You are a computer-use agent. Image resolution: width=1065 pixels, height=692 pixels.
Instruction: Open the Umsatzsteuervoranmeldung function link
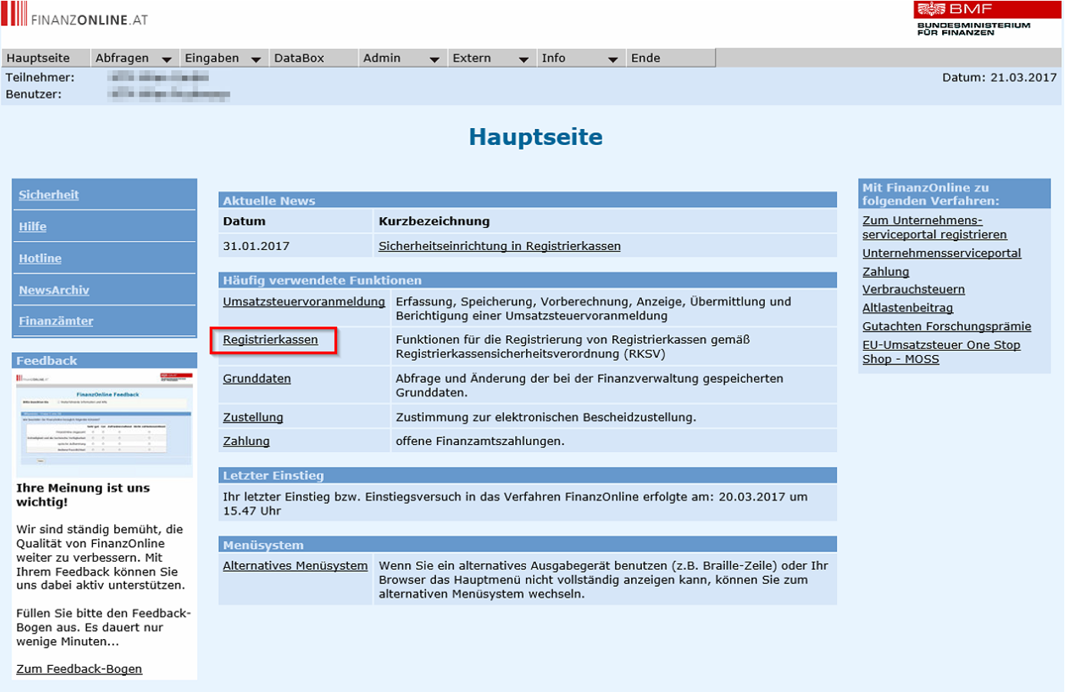click(x=304, y=302)
